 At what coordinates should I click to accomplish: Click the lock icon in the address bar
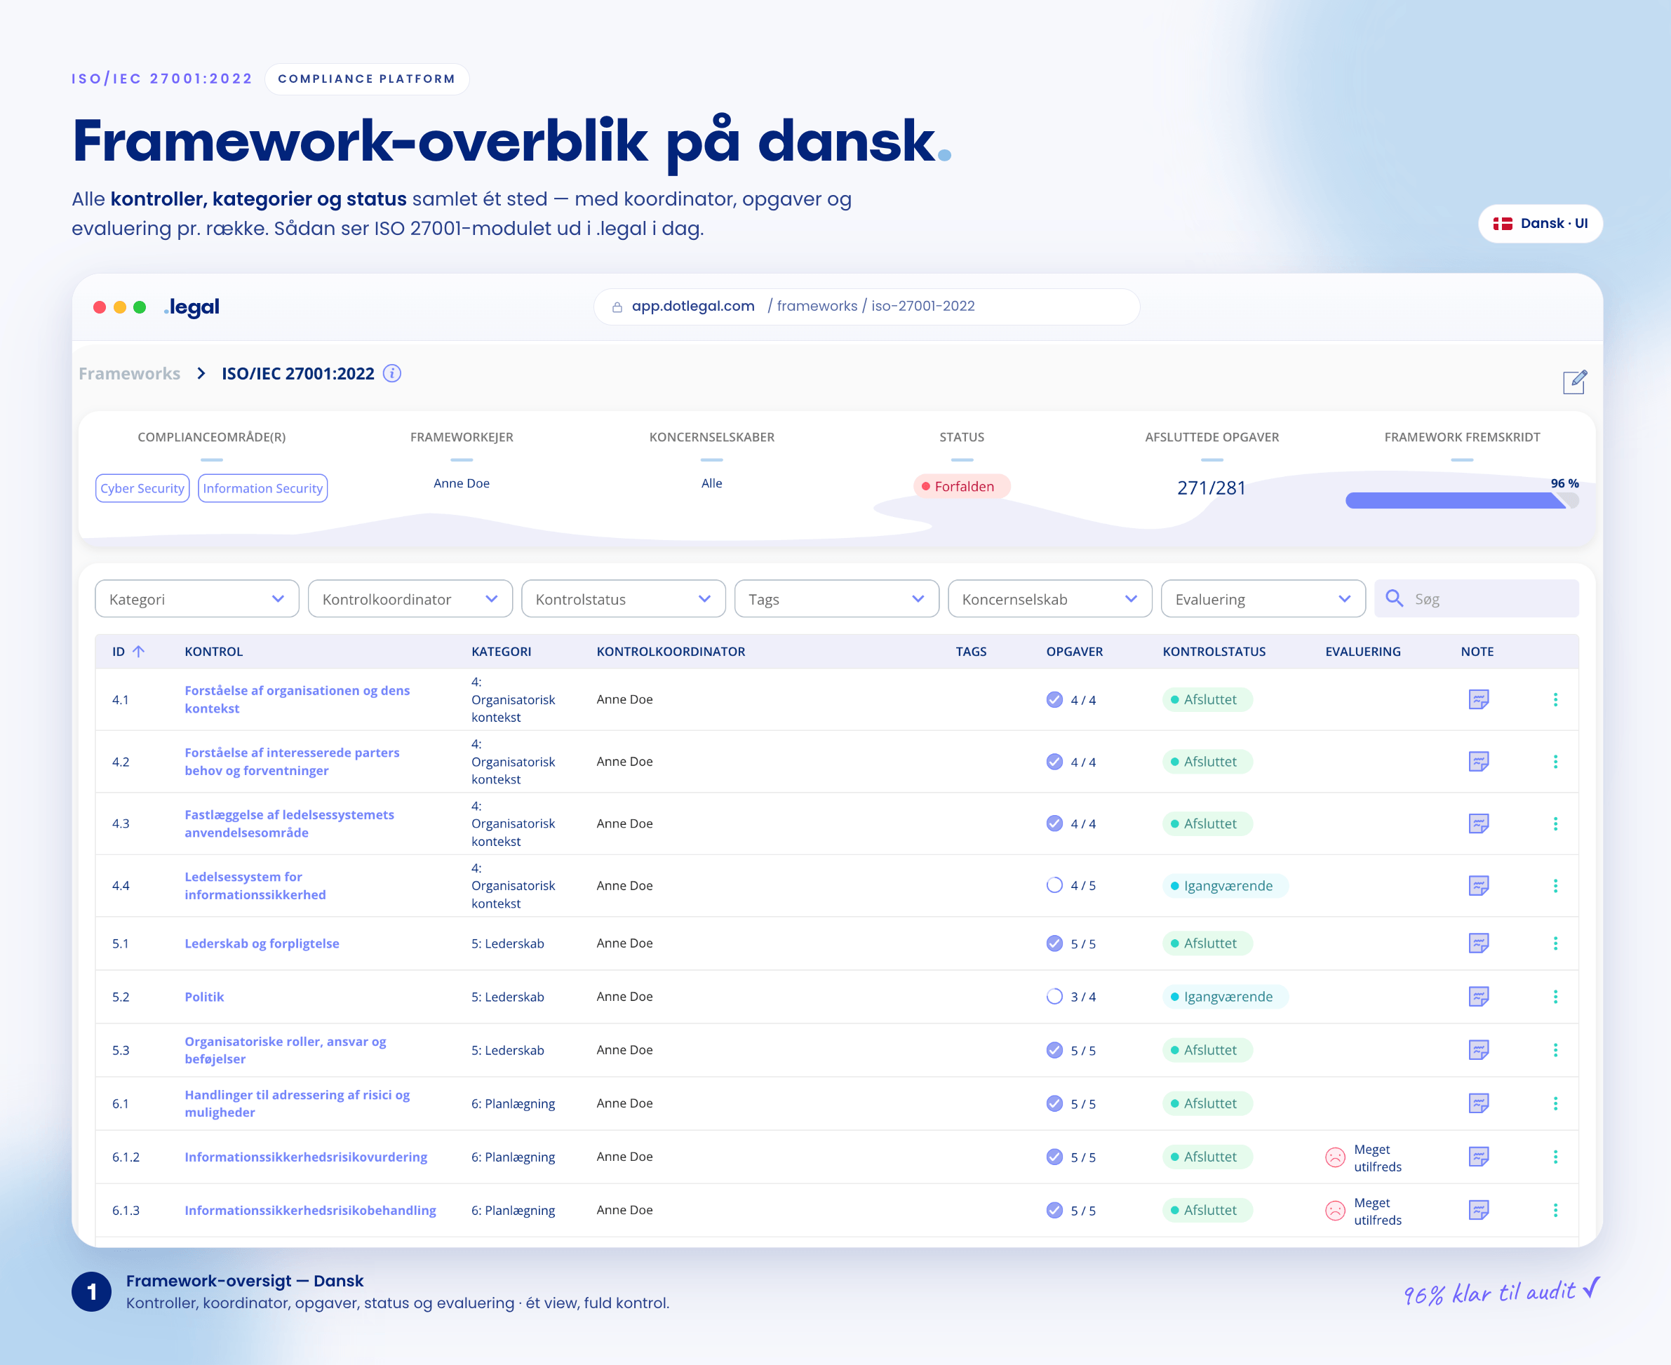617,307
